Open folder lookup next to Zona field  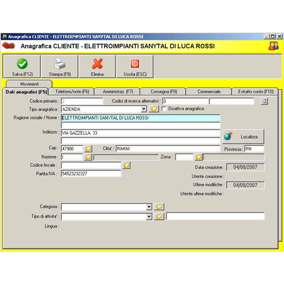point(198,157)
